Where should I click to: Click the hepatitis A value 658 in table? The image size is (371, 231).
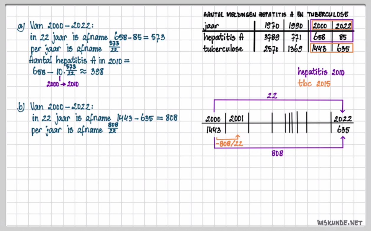pos(319,37)
